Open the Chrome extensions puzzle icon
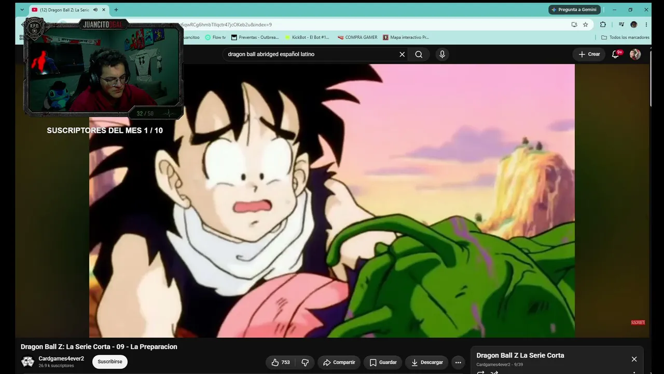Viewport: 664px width, 374px height. (603, 24)
